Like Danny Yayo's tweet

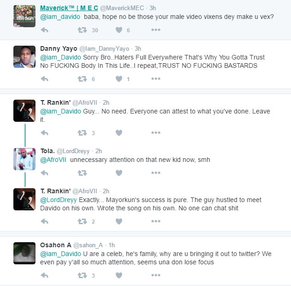tap(119, 79)
